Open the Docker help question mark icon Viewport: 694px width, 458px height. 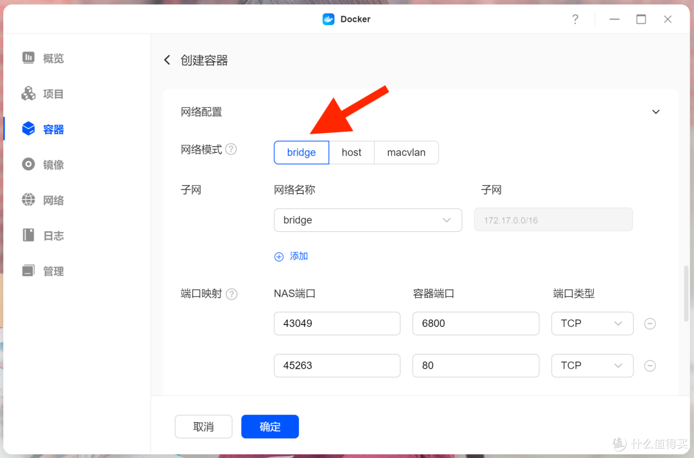click(x=575, y=19)
